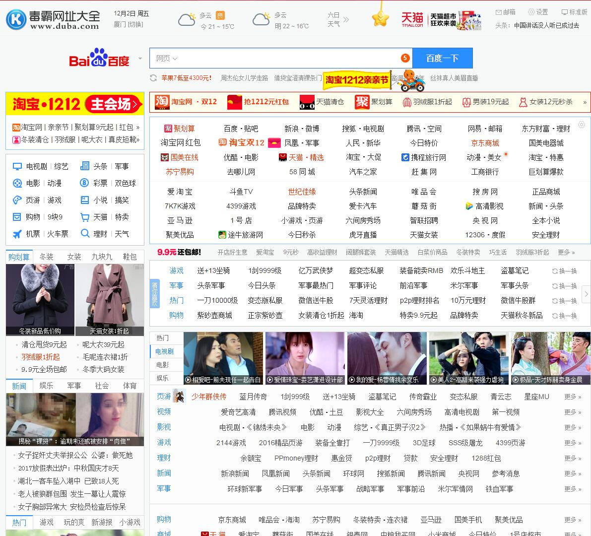
Task: Play the 相爱吧 video thumbnail
Action: (x=223, y=358)
